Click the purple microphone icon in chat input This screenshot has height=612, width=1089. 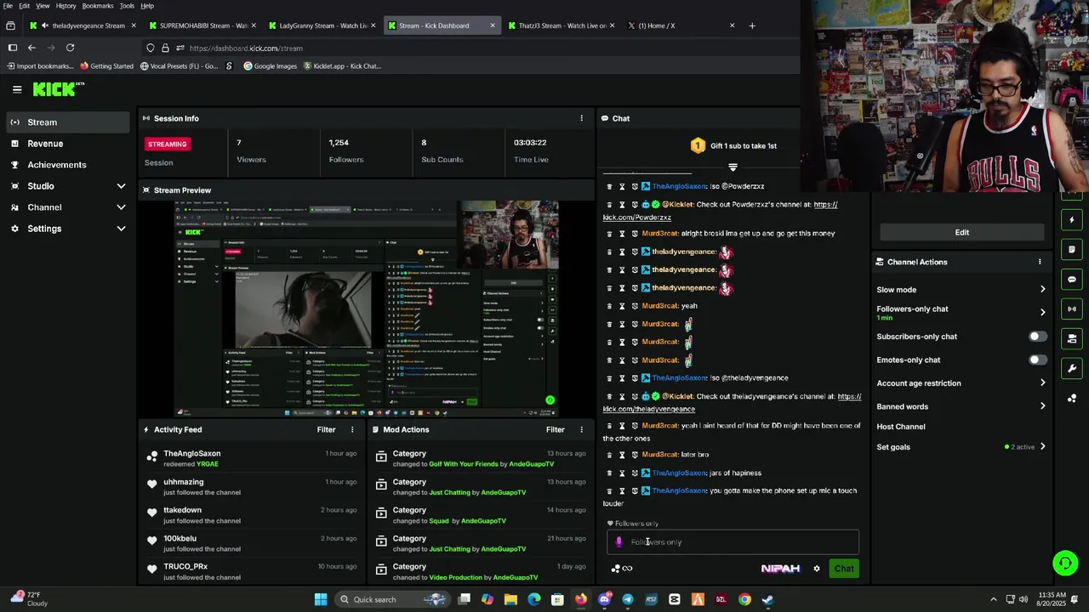click(x=619, y=541)
